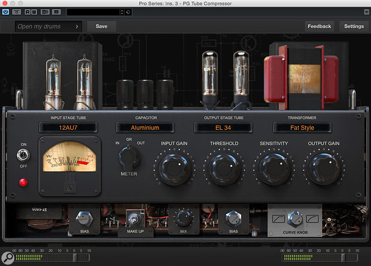Flip the ON/OFF toggle switch
The width and height of the screenshot is (371, 266).
pos(23,155)
